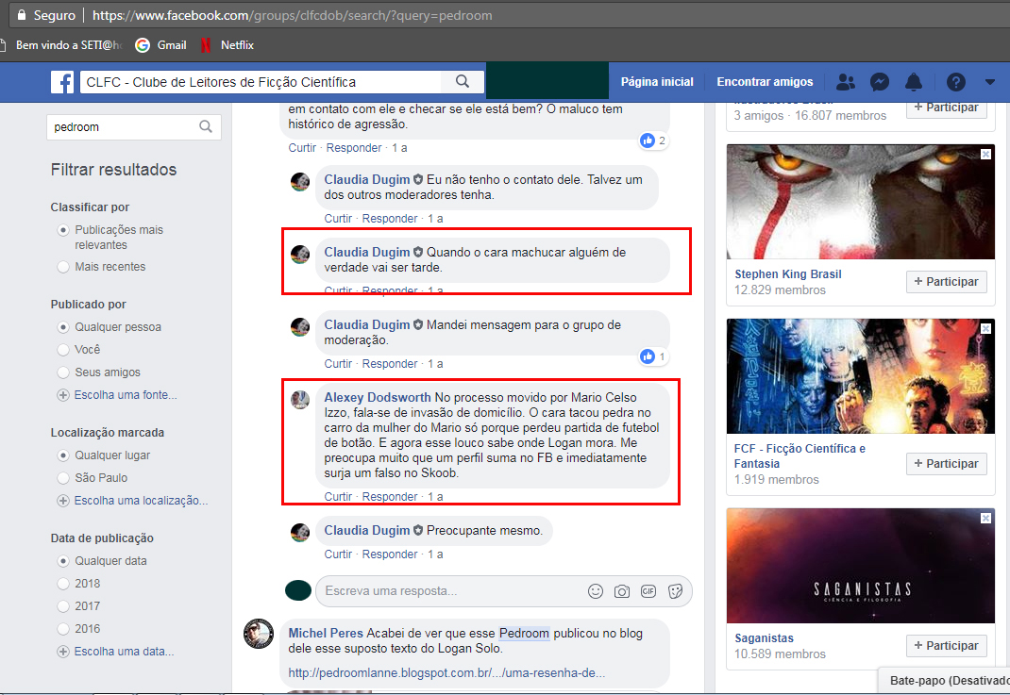Click CLFC top search field
Screen dimensions: 1010x695
pyautogui.click(x=261, y=82)
